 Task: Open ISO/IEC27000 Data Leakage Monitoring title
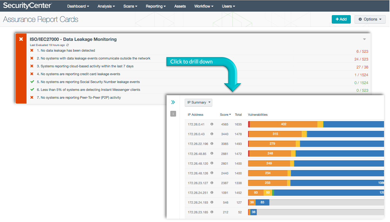(73, 39)
